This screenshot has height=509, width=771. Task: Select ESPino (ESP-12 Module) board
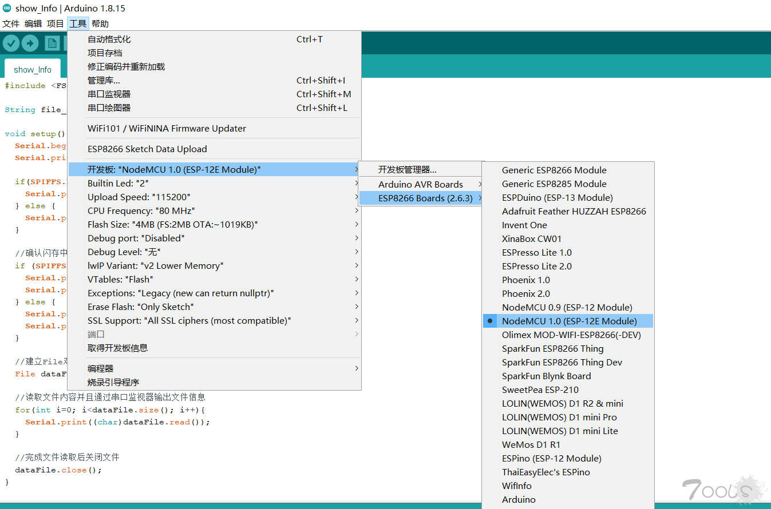coord(568,458)
